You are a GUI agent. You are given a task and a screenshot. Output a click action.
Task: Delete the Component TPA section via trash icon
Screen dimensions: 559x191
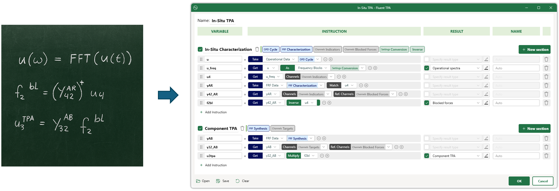click(x=242, y=128)
